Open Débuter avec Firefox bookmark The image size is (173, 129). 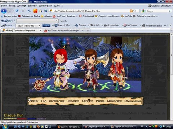click(29, 16)
